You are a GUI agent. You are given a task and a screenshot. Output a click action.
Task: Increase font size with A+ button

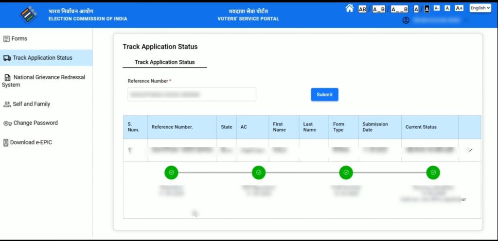pos(459,8)
